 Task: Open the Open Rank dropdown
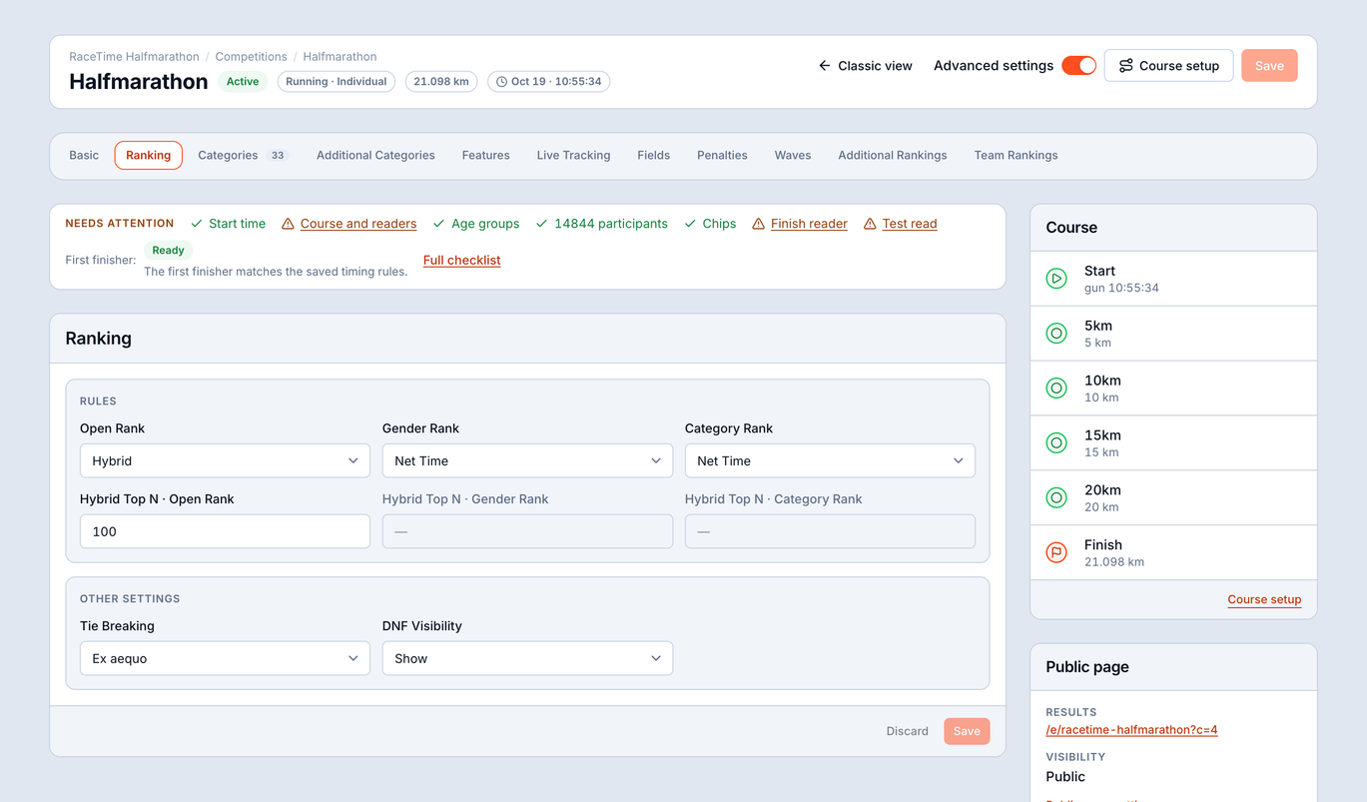[x=225, y=460]
